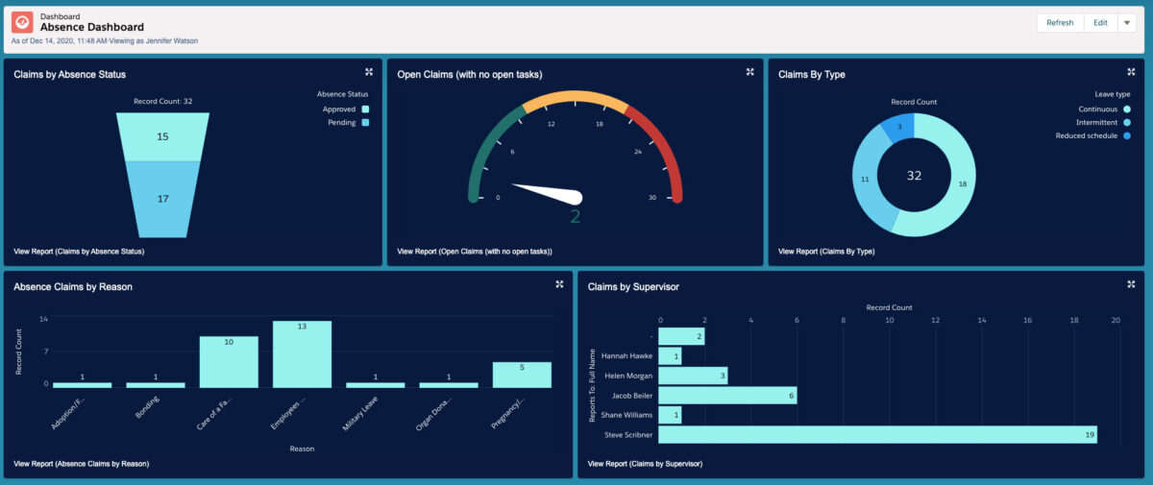The image size is (1153, 485).
Task: Click the Pending funnel segment showing 17
Action: pyautogui.click(x=161, y=199)
